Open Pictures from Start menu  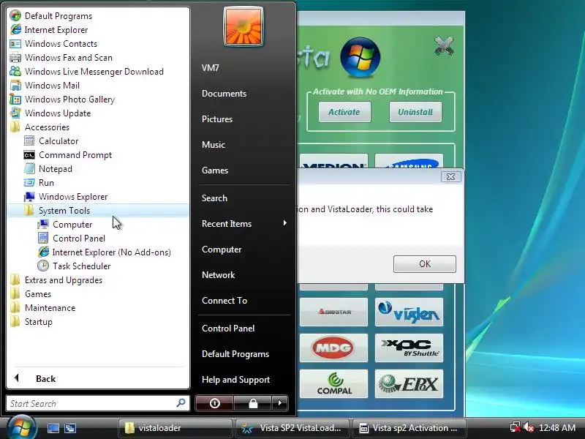(217, 119)
